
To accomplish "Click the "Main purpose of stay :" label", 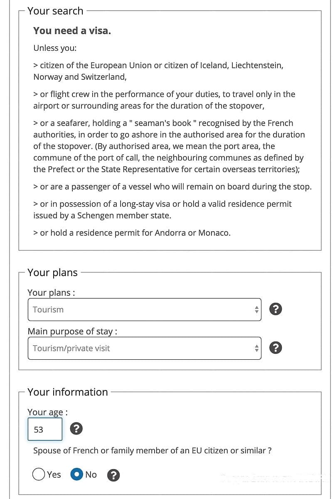I will tap(72, 331).
